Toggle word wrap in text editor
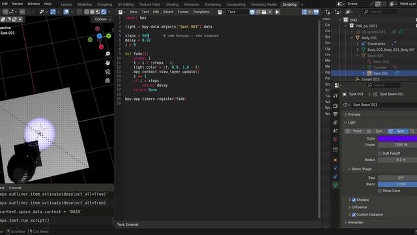This screenshot has width=417, height=235. pos(310,12)
